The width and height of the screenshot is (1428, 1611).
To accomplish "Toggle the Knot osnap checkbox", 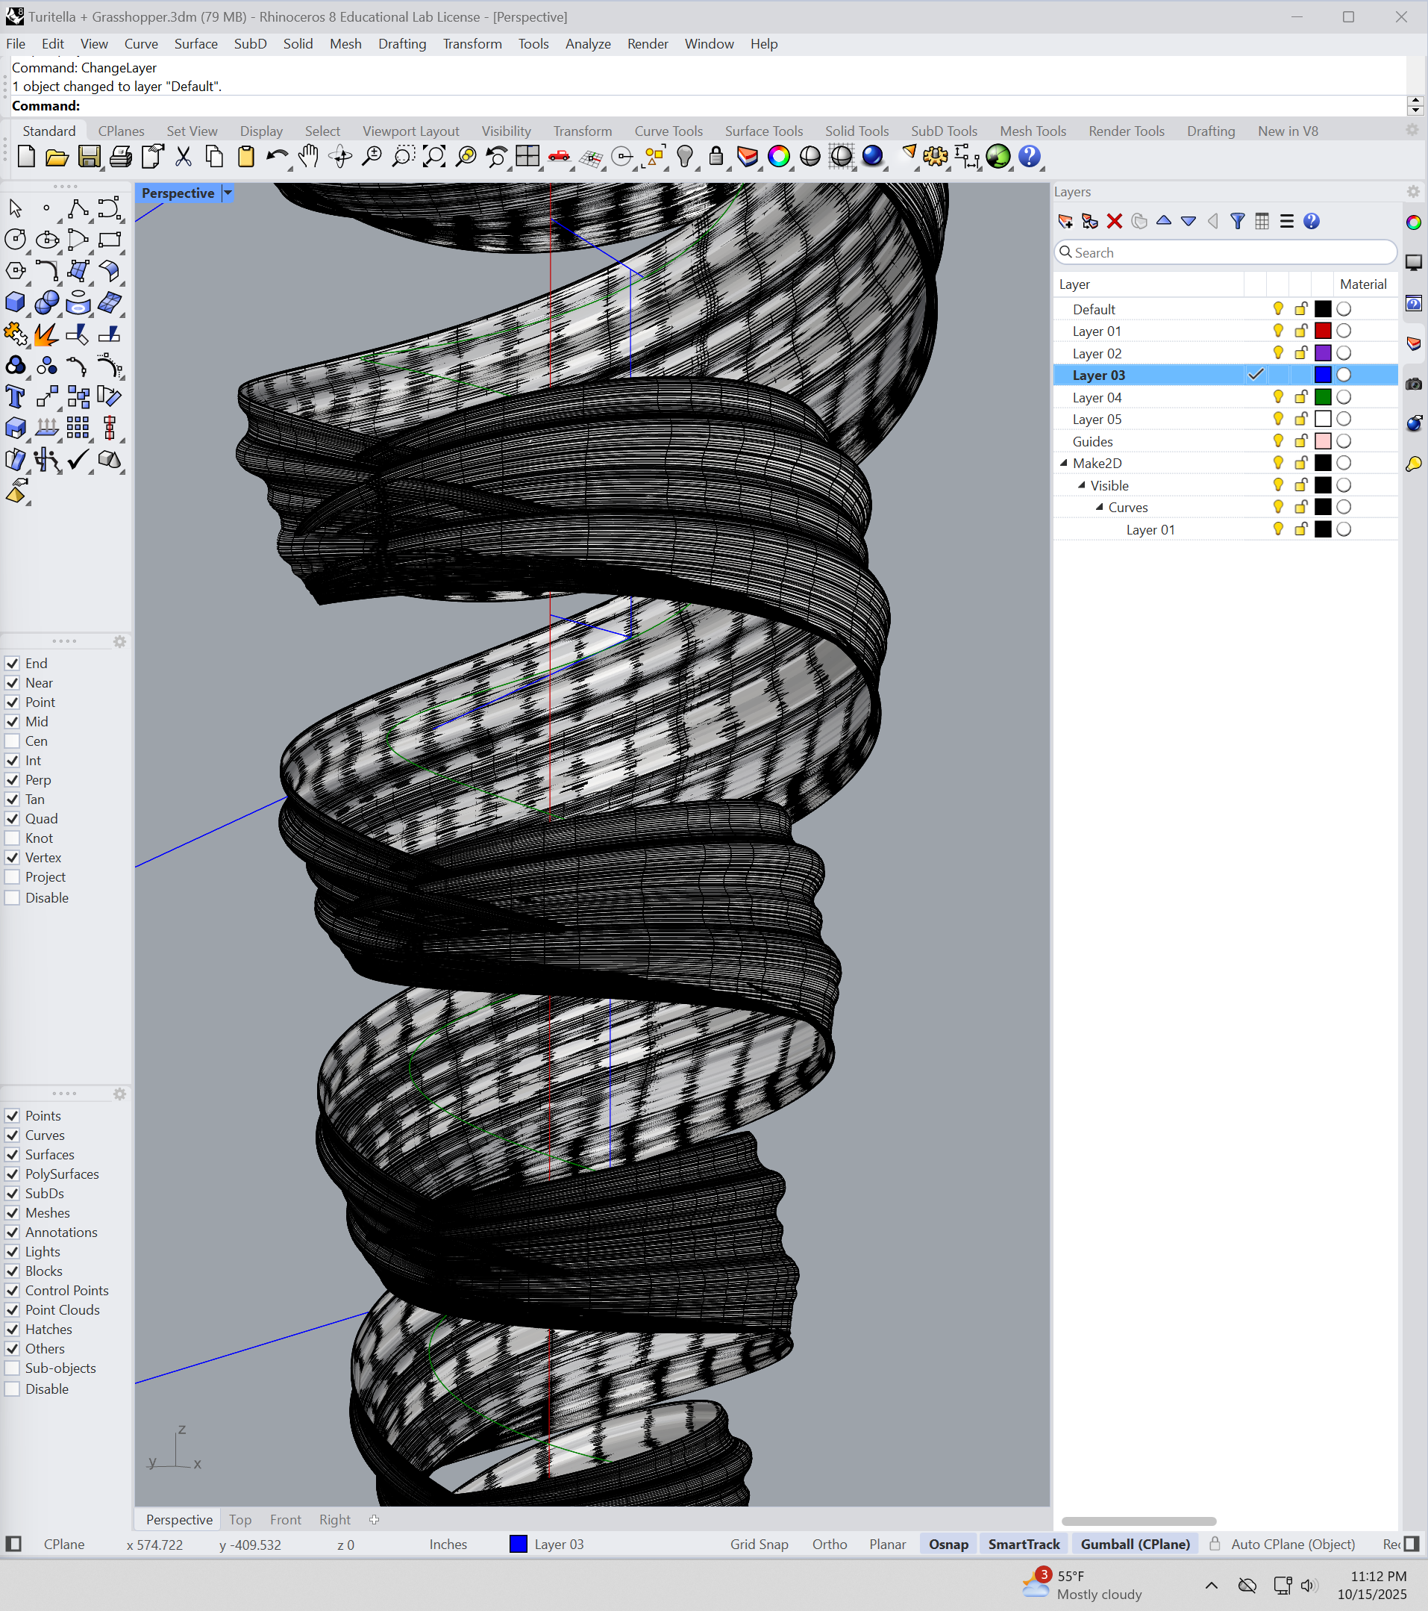I will [13, 838].
